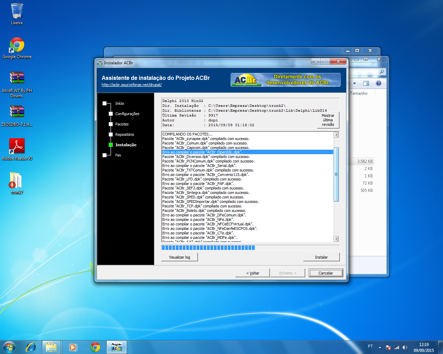Select the Pacotes wizard step
The height and width of the screenshot is (354, 443).
point(121,124)
